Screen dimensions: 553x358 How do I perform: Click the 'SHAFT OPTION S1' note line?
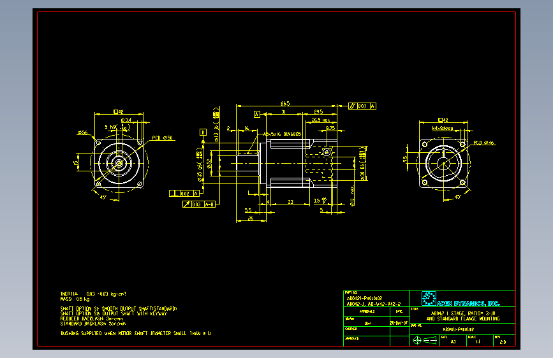click(119, 309)
